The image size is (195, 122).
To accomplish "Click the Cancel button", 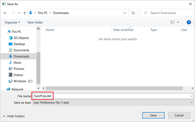I will click(179, 115).
